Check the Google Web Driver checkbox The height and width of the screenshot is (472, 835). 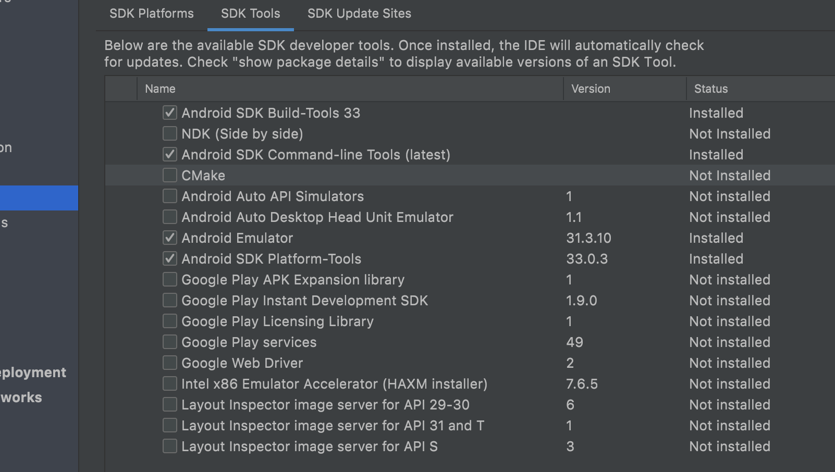coord(169,363)
